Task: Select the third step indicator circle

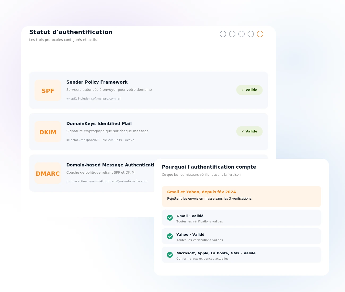Action: 241,34
